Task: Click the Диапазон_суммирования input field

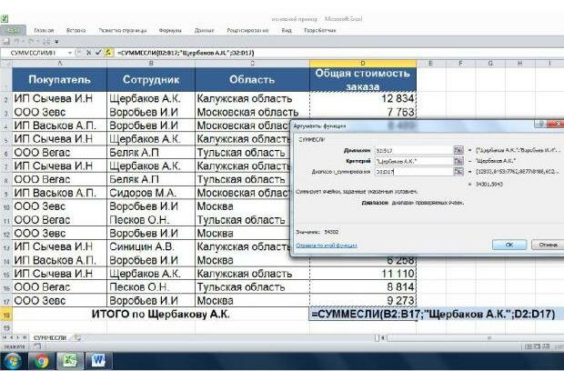Action: [x=414, y=172]
